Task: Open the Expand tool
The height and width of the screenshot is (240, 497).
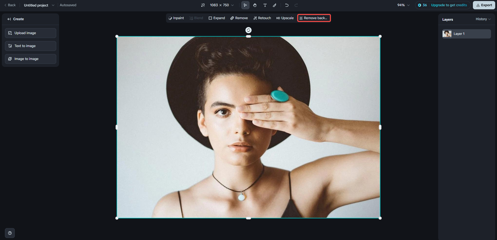Action: pos(217,18)
